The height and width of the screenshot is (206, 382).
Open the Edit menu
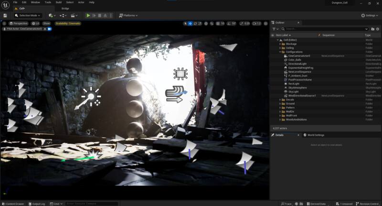24,2
